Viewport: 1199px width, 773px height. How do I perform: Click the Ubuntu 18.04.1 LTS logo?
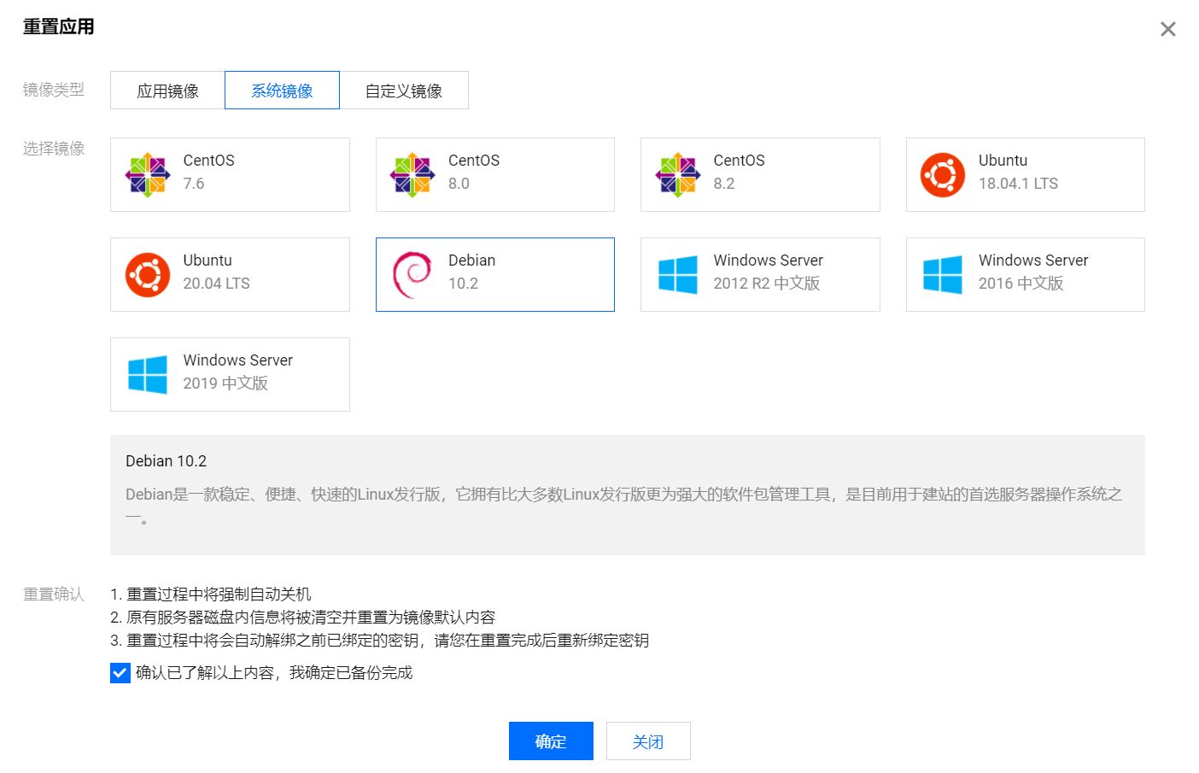point(943,175)
